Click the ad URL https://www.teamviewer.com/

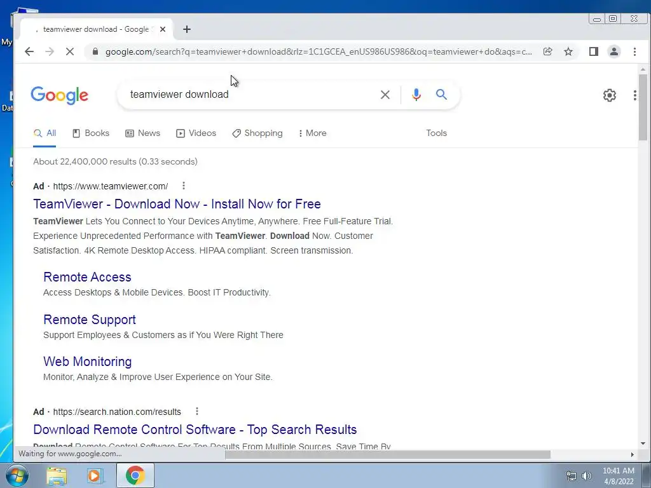point(111,186)
